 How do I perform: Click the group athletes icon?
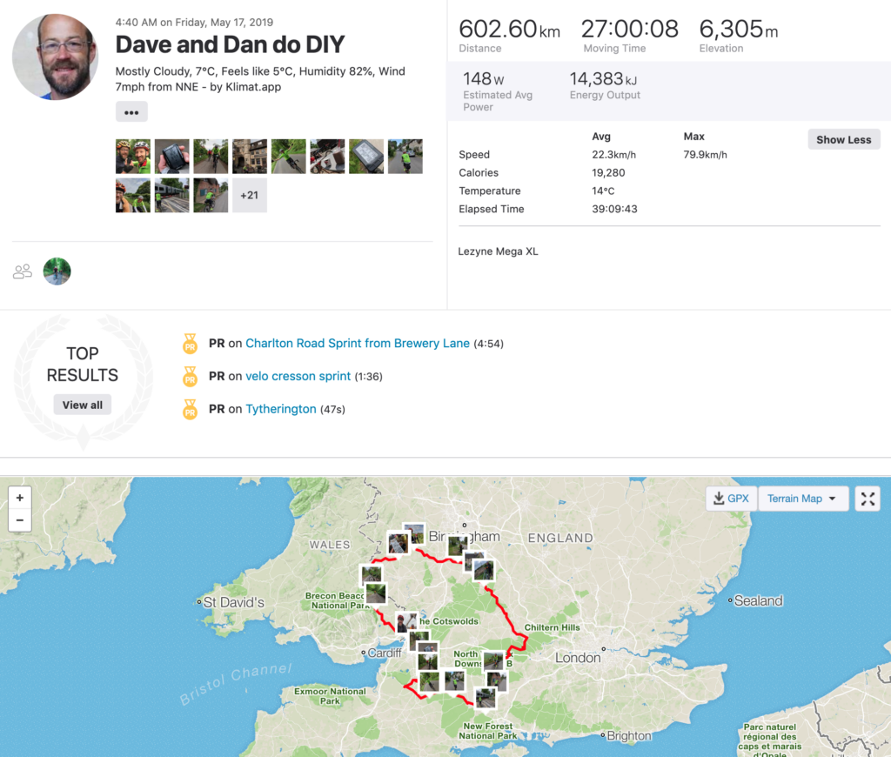pos(22,271)
